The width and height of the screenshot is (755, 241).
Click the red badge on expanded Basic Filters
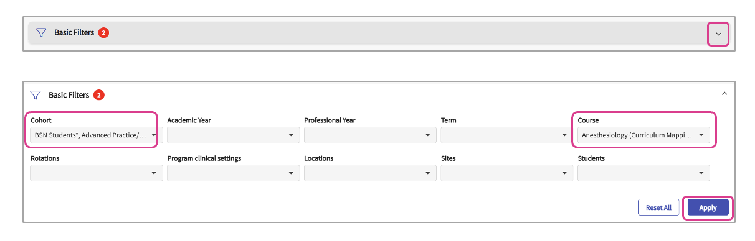click(x=98, y=95)
